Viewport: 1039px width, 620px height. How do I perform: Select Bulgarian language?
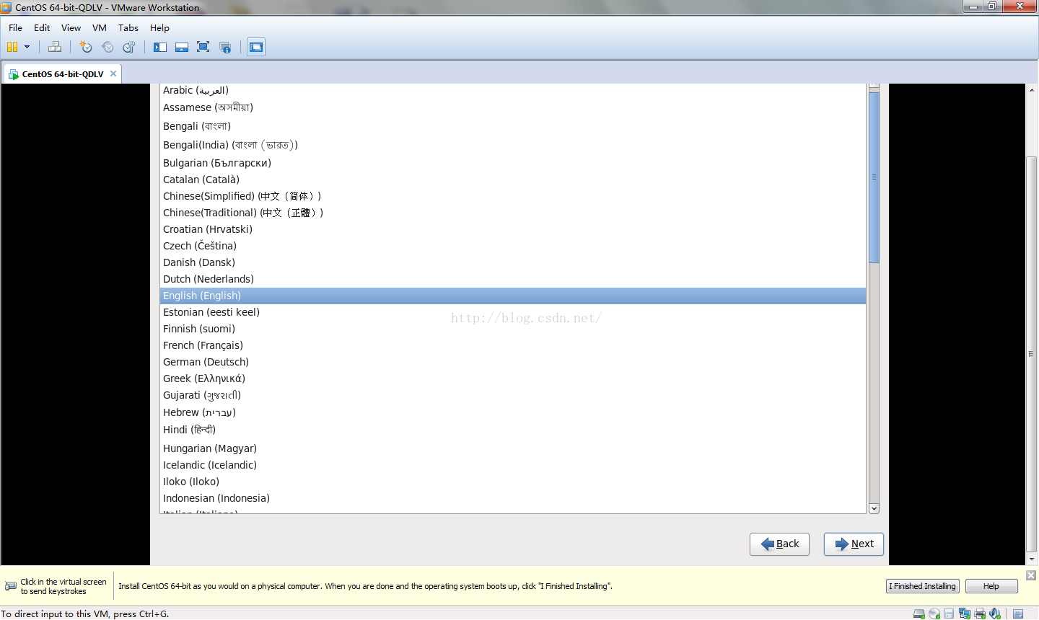click(512, 163)
